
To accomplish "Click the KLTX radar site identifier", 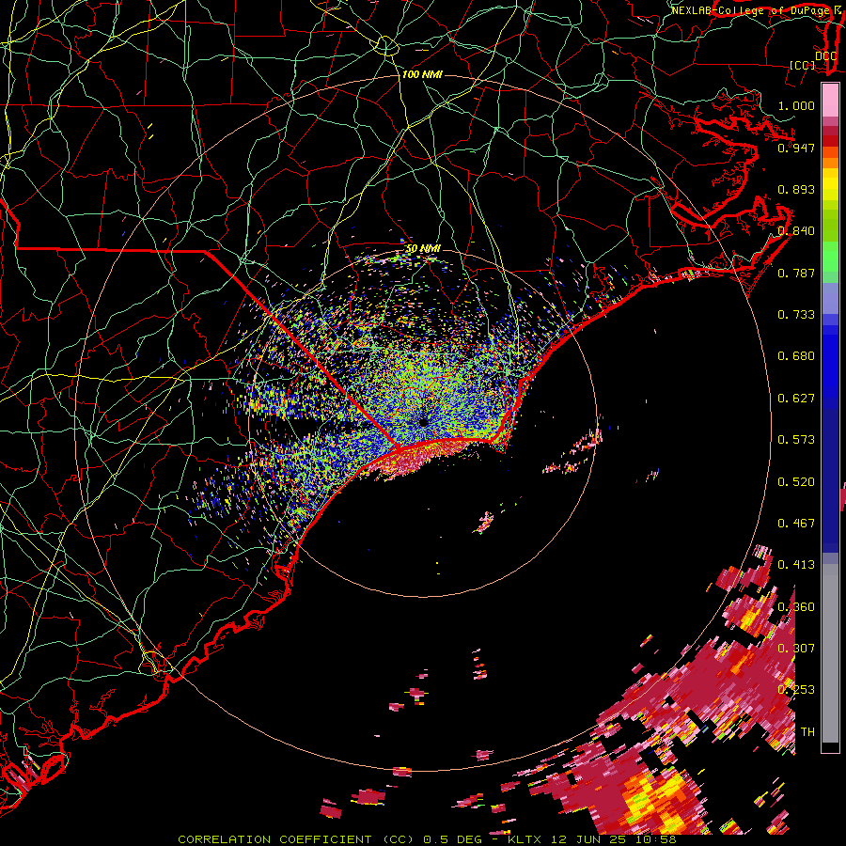I will (525, 839).
